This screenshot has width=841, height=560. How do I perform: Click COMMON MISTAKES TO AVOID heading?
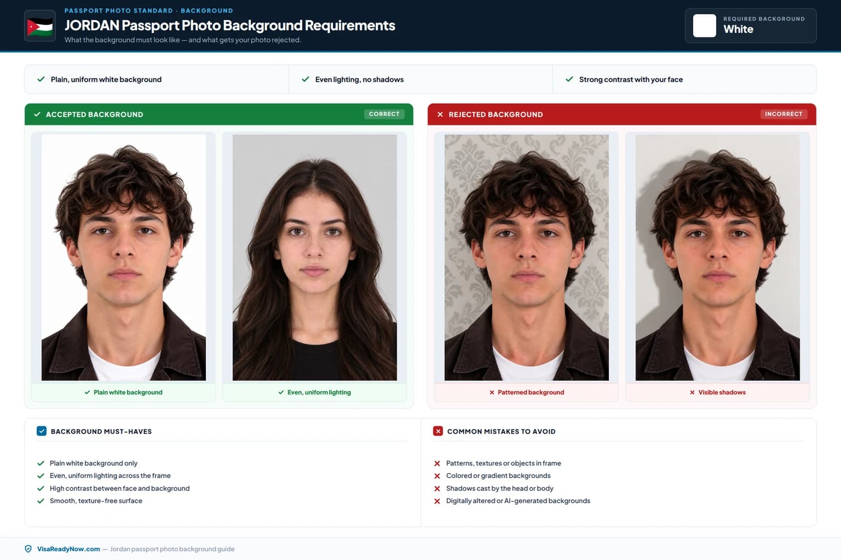[502, 431]
